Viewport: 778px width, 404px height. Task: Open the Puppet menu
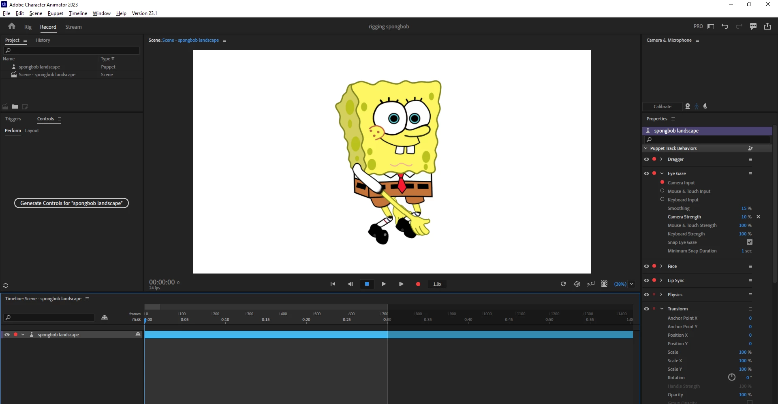coord(56,13)
